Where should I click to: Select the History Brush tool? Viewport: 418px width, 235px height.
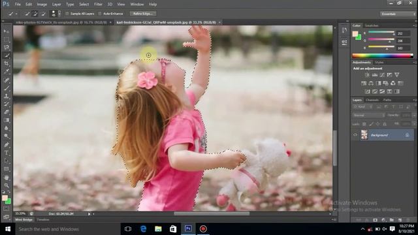[x=7, y=104]
